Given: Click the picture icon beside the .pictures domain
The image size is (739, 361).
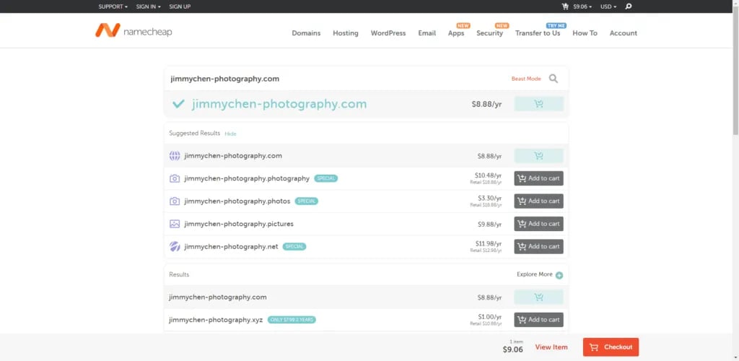Looking at the screenshot, I should point(175,224).
